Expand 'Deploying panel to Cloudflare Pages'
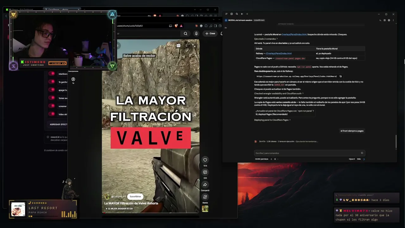The width and height of the screenshot is (405, 228). pos(272,120)
